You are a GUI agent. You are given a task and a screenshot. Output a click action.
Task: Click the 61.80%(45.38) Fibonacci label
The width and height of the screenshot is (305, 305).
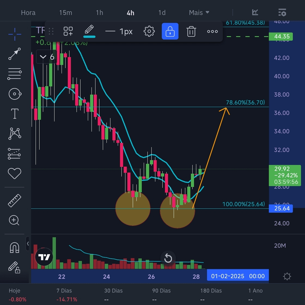pyautogui.click(x=245, y=23)
